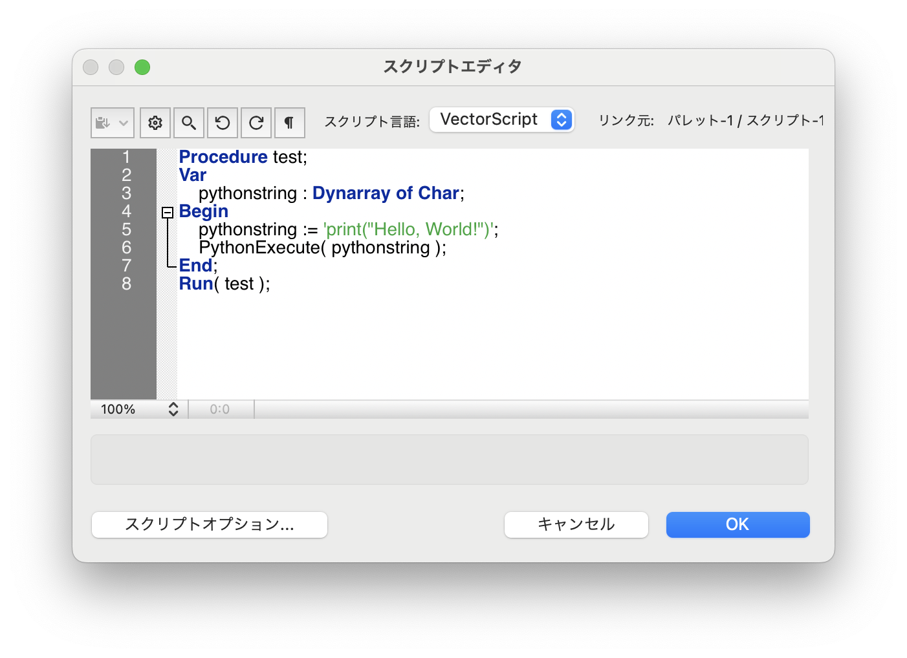Toggle paragraph marks with the pilcrow icon
Screen dimensions: 907x658
[x=289, y=123]
